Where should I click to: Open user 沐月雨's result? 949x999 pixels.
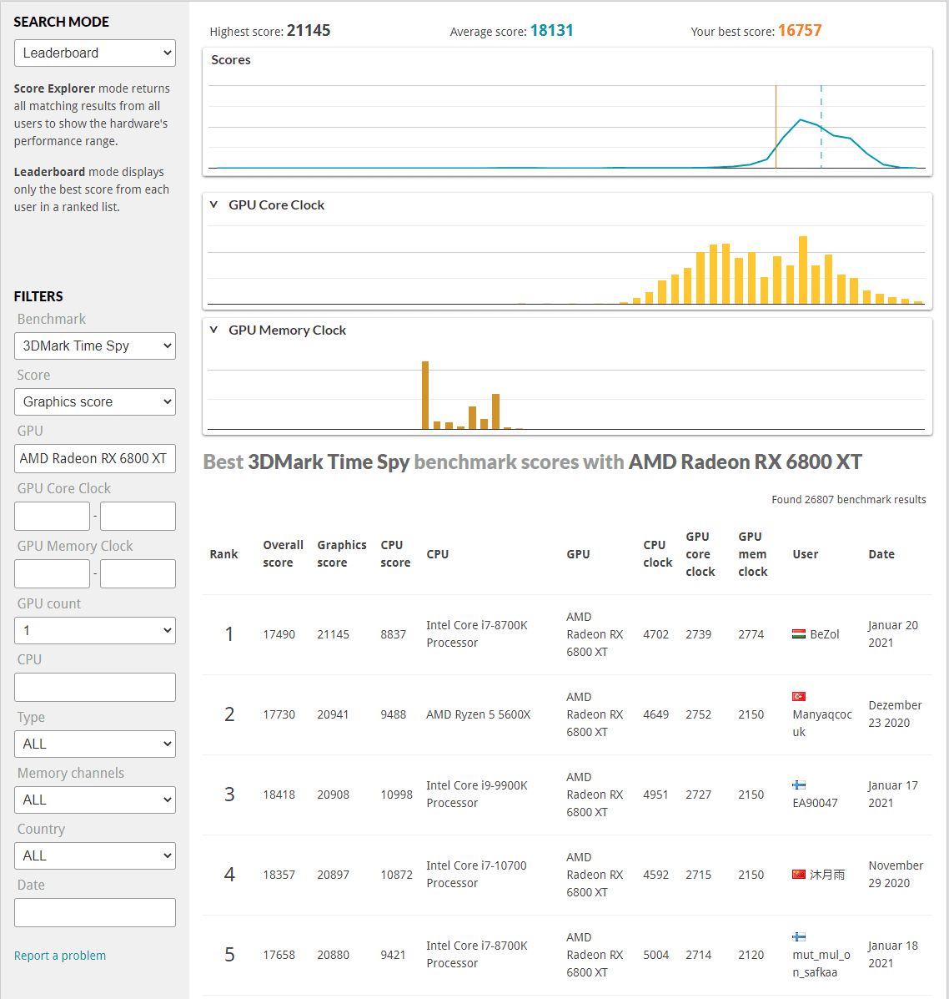826,875
